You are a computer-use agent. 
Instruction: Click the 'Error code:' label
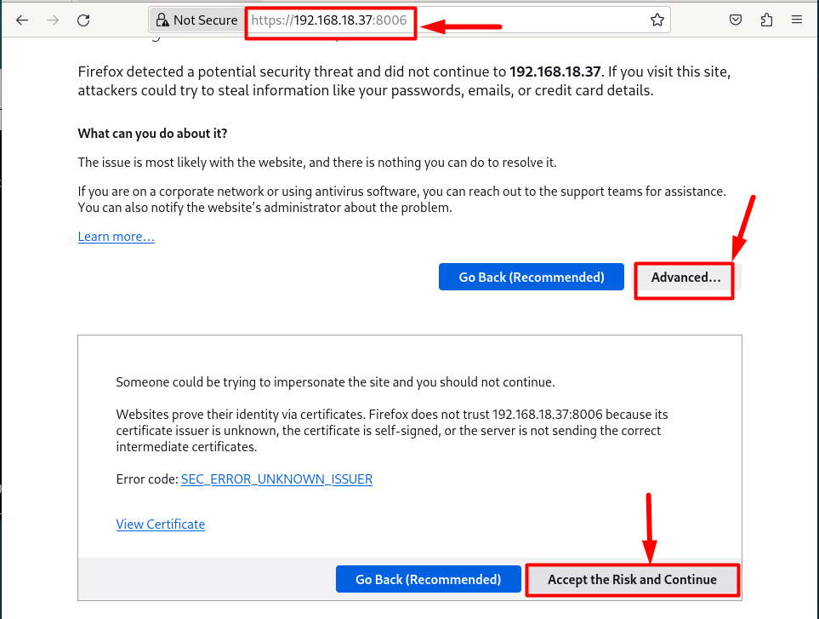147,479
